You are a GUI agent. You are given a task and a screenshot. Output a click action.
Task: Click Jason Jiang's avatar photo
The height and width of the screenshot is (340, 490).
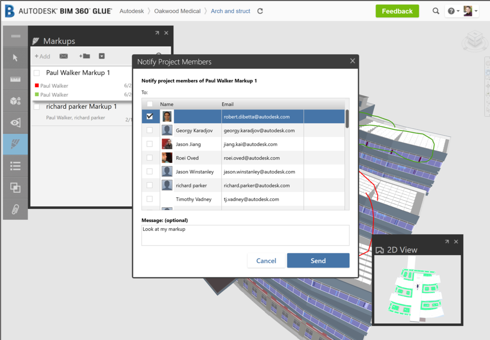coord(167,144)
